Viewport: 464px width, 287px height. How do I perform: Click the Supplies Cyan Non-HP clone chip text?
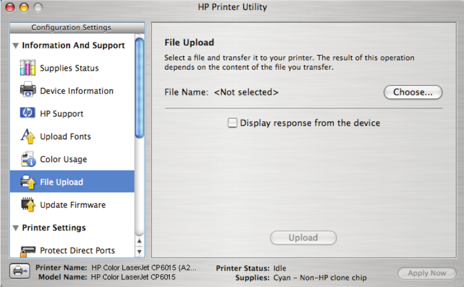tap(320, 278)
